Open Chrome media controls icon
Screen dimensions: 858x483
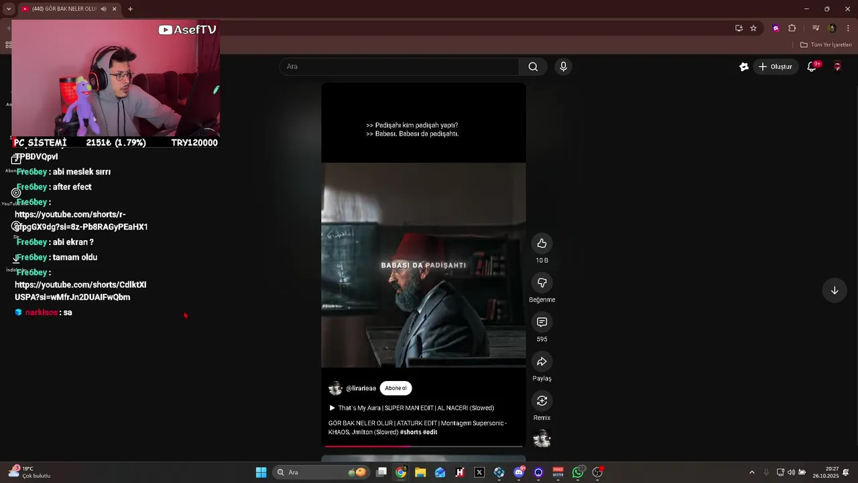816,28
